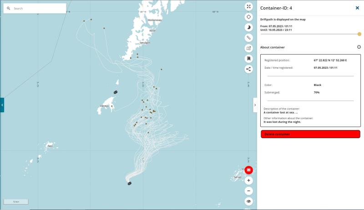The height and width of the screenshot is (210, 364).
Task: Expand the left side panel arrow
Action: [2, 105]
